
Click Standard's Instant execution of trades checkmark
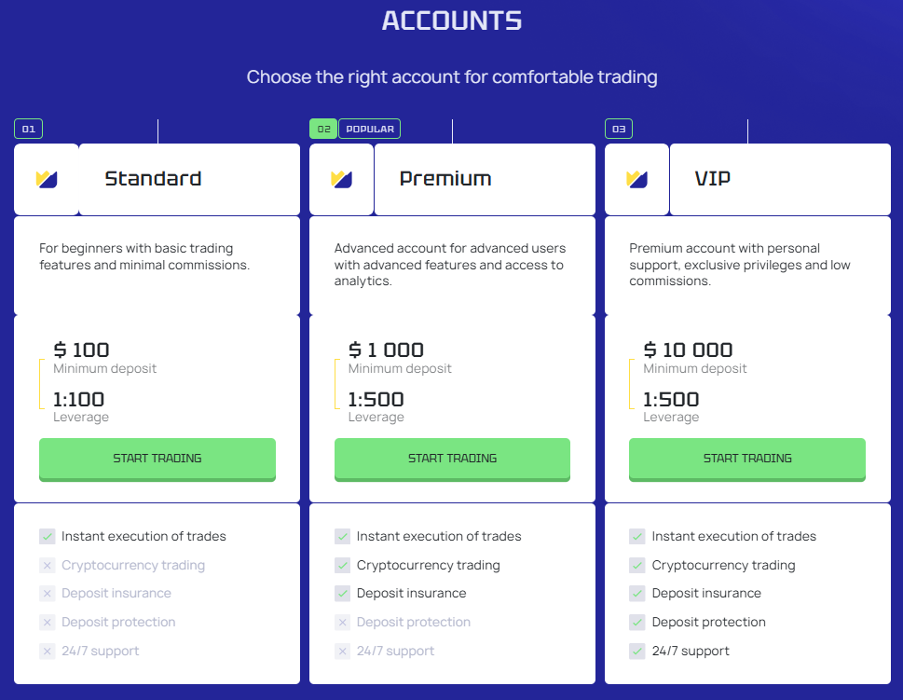click(x=48, y=537)
